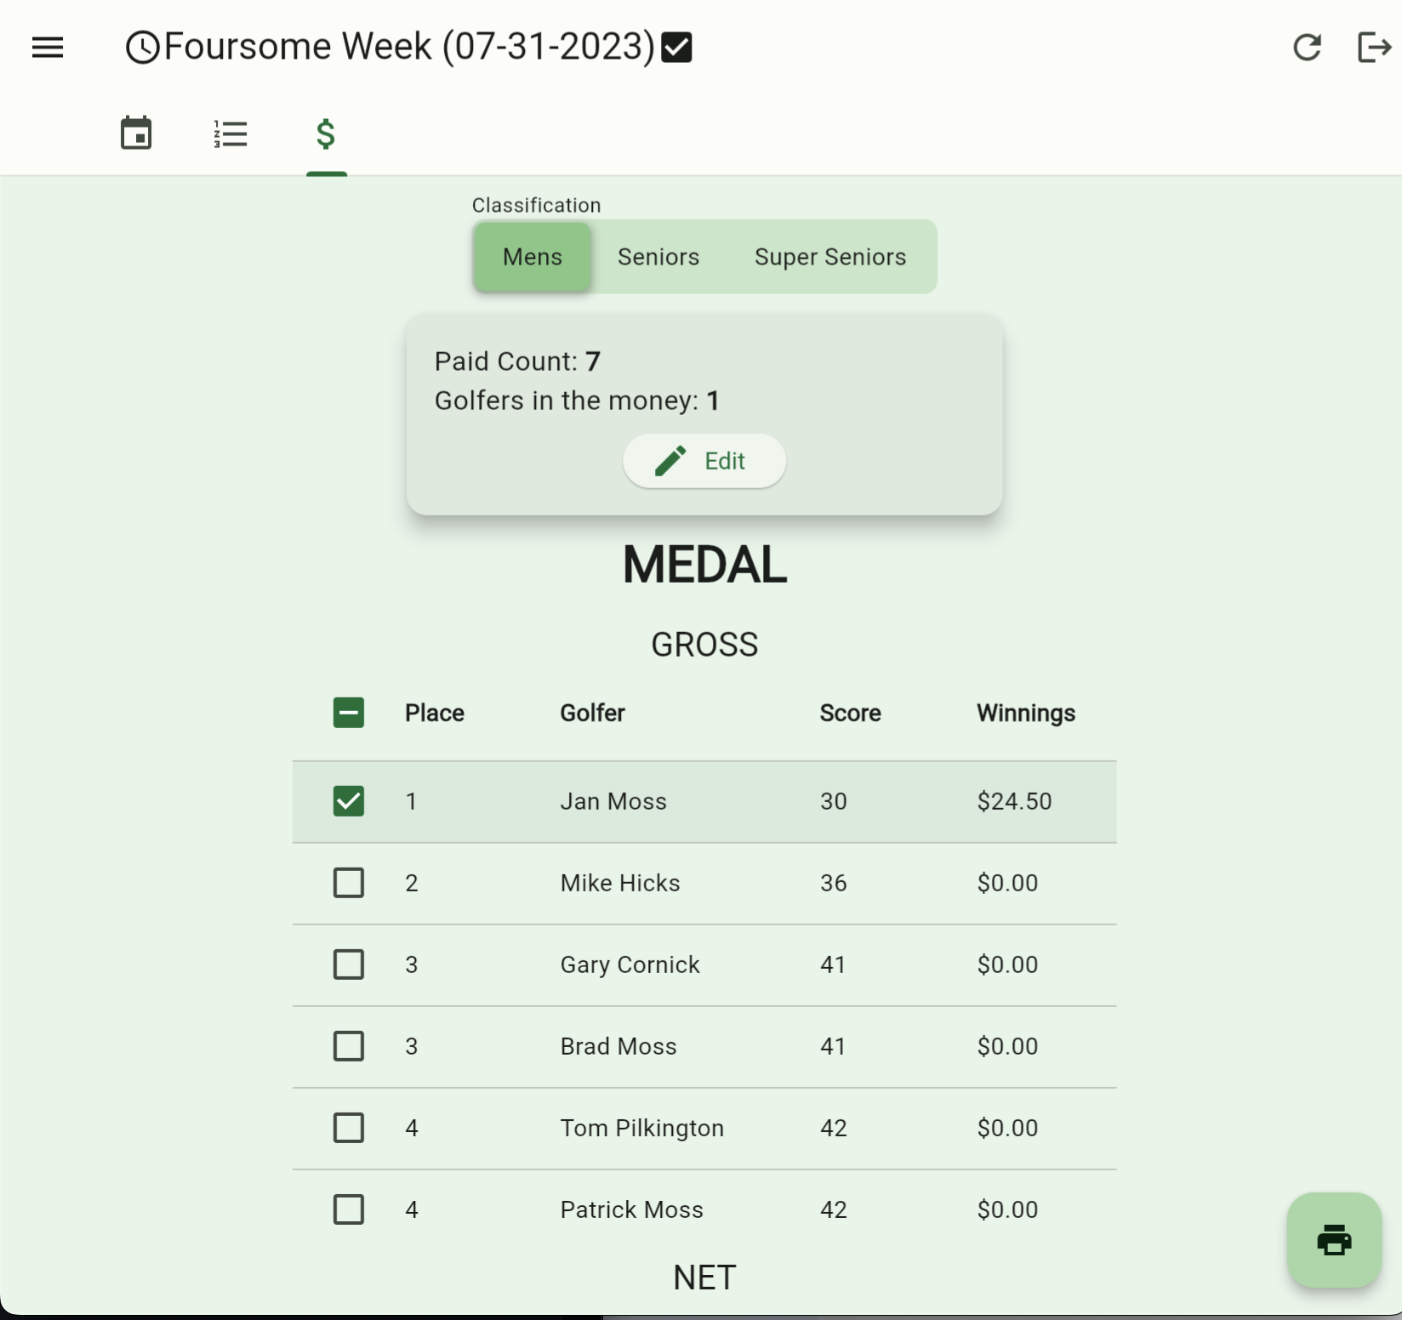The width and height of the screenshot is (1402, 1320).
Task: Check the Patrick Moss row checkbox
Action: 349,1209
